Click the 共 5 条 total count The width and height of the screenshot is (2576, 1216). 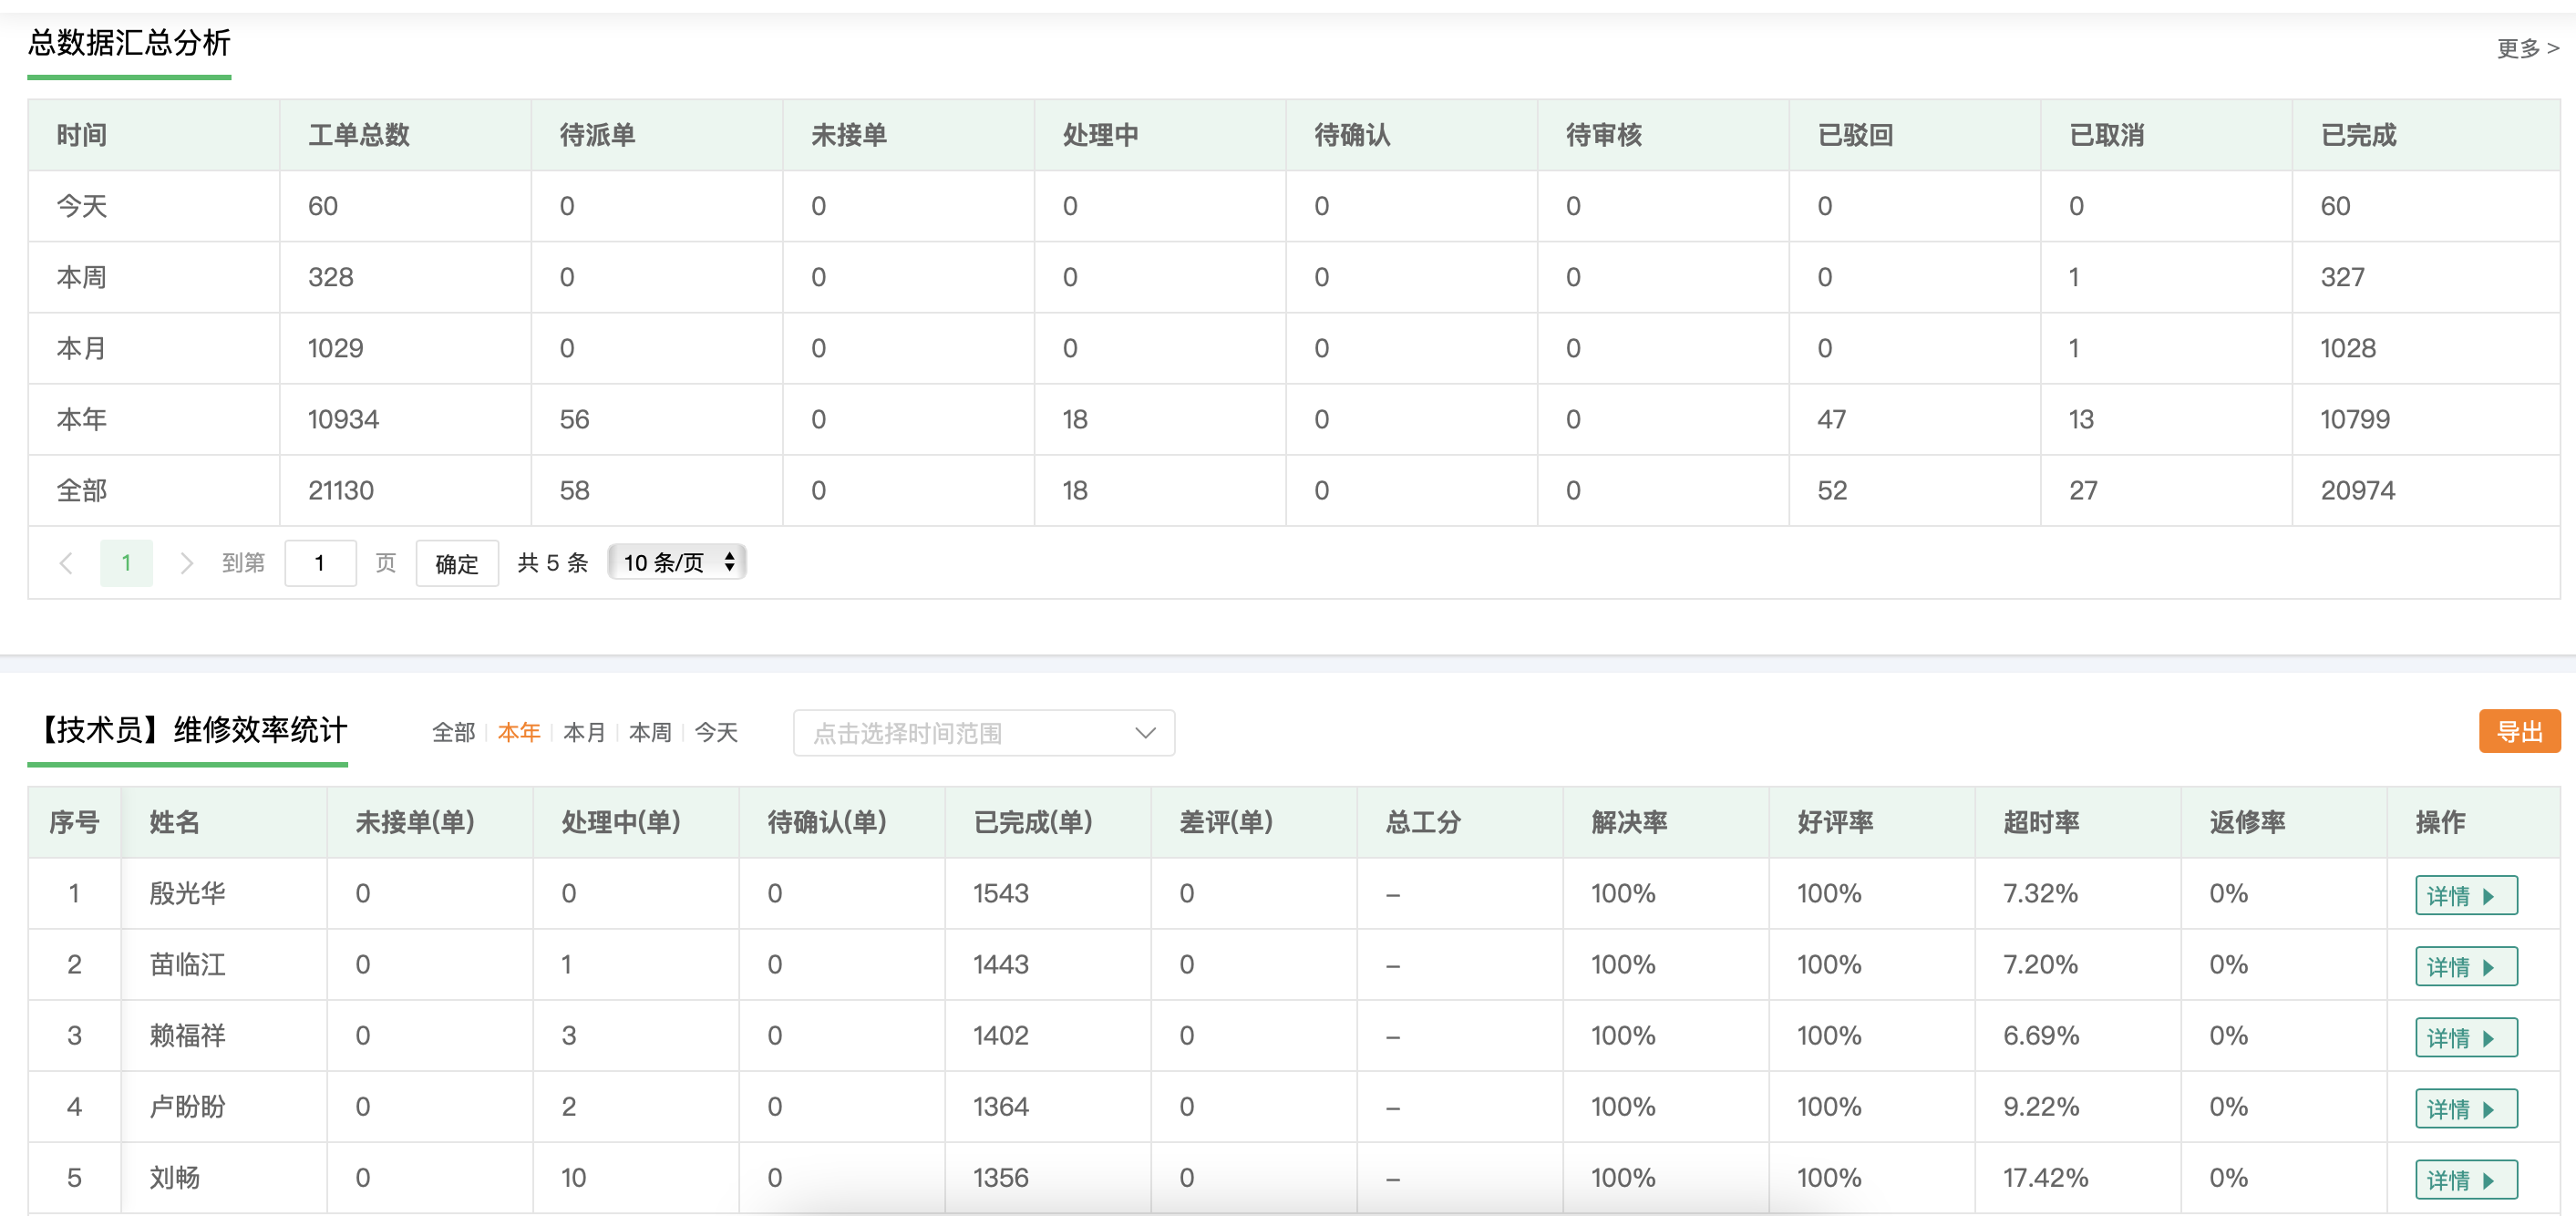click(553, 563)
